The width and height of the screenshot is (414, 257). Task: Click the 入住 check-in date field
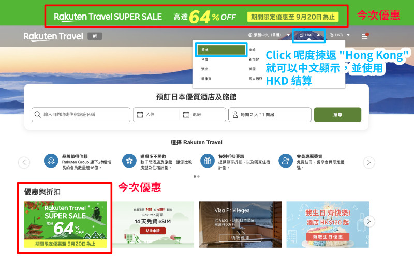tap(156, 114)
